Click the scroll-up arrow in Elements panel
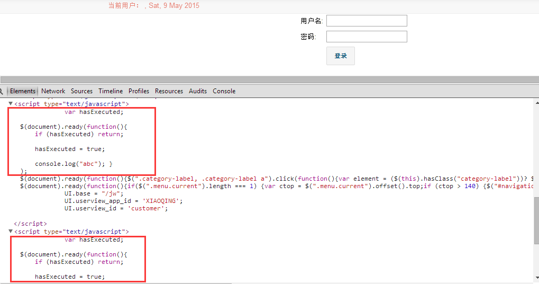 [x=537, y=103]
